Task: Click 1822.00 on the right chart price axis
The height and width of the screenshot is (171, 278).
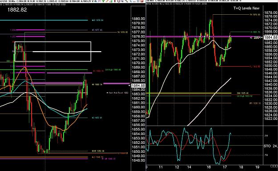Action: pyautogui.click(x=271, y=118)
